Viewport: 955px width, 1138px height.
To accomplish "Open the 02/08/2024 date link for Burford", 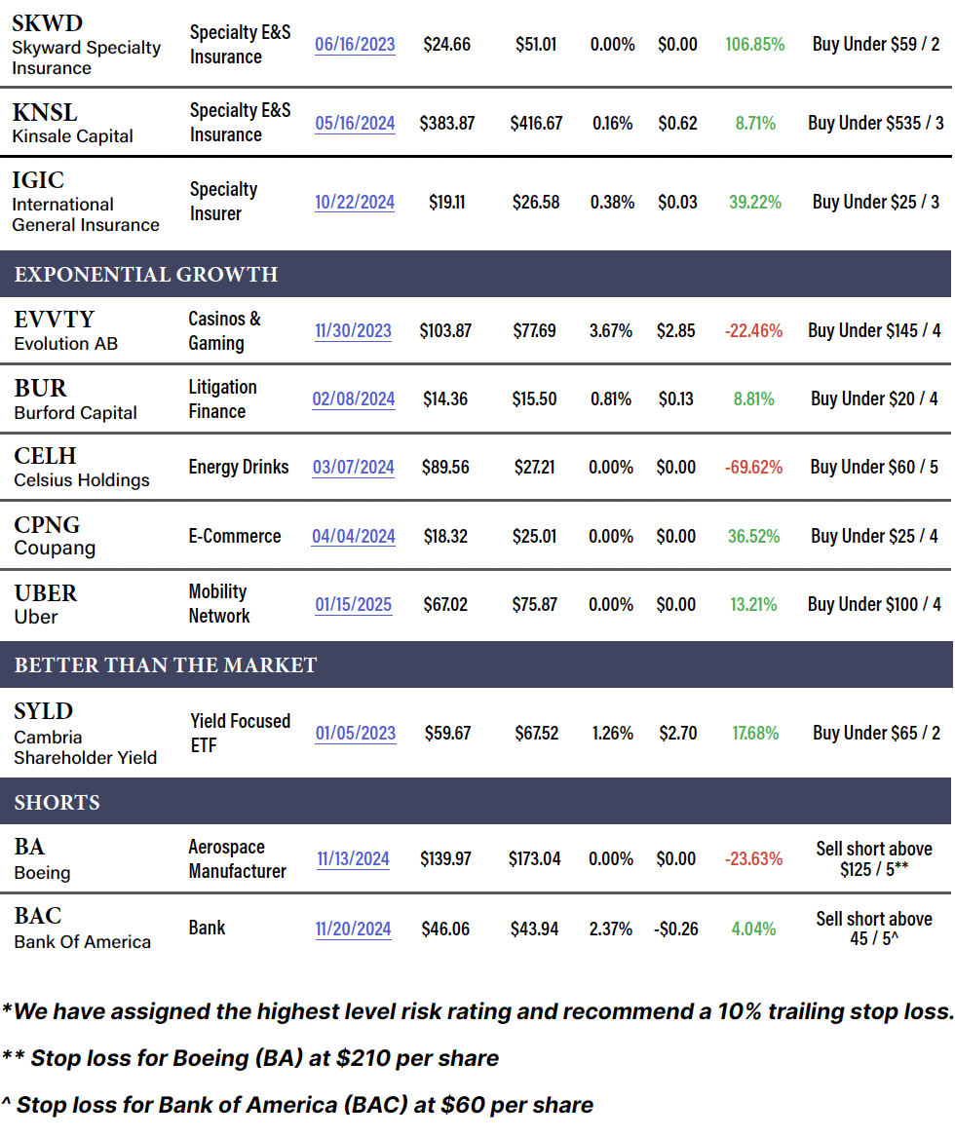I will (x=354, y=398).
